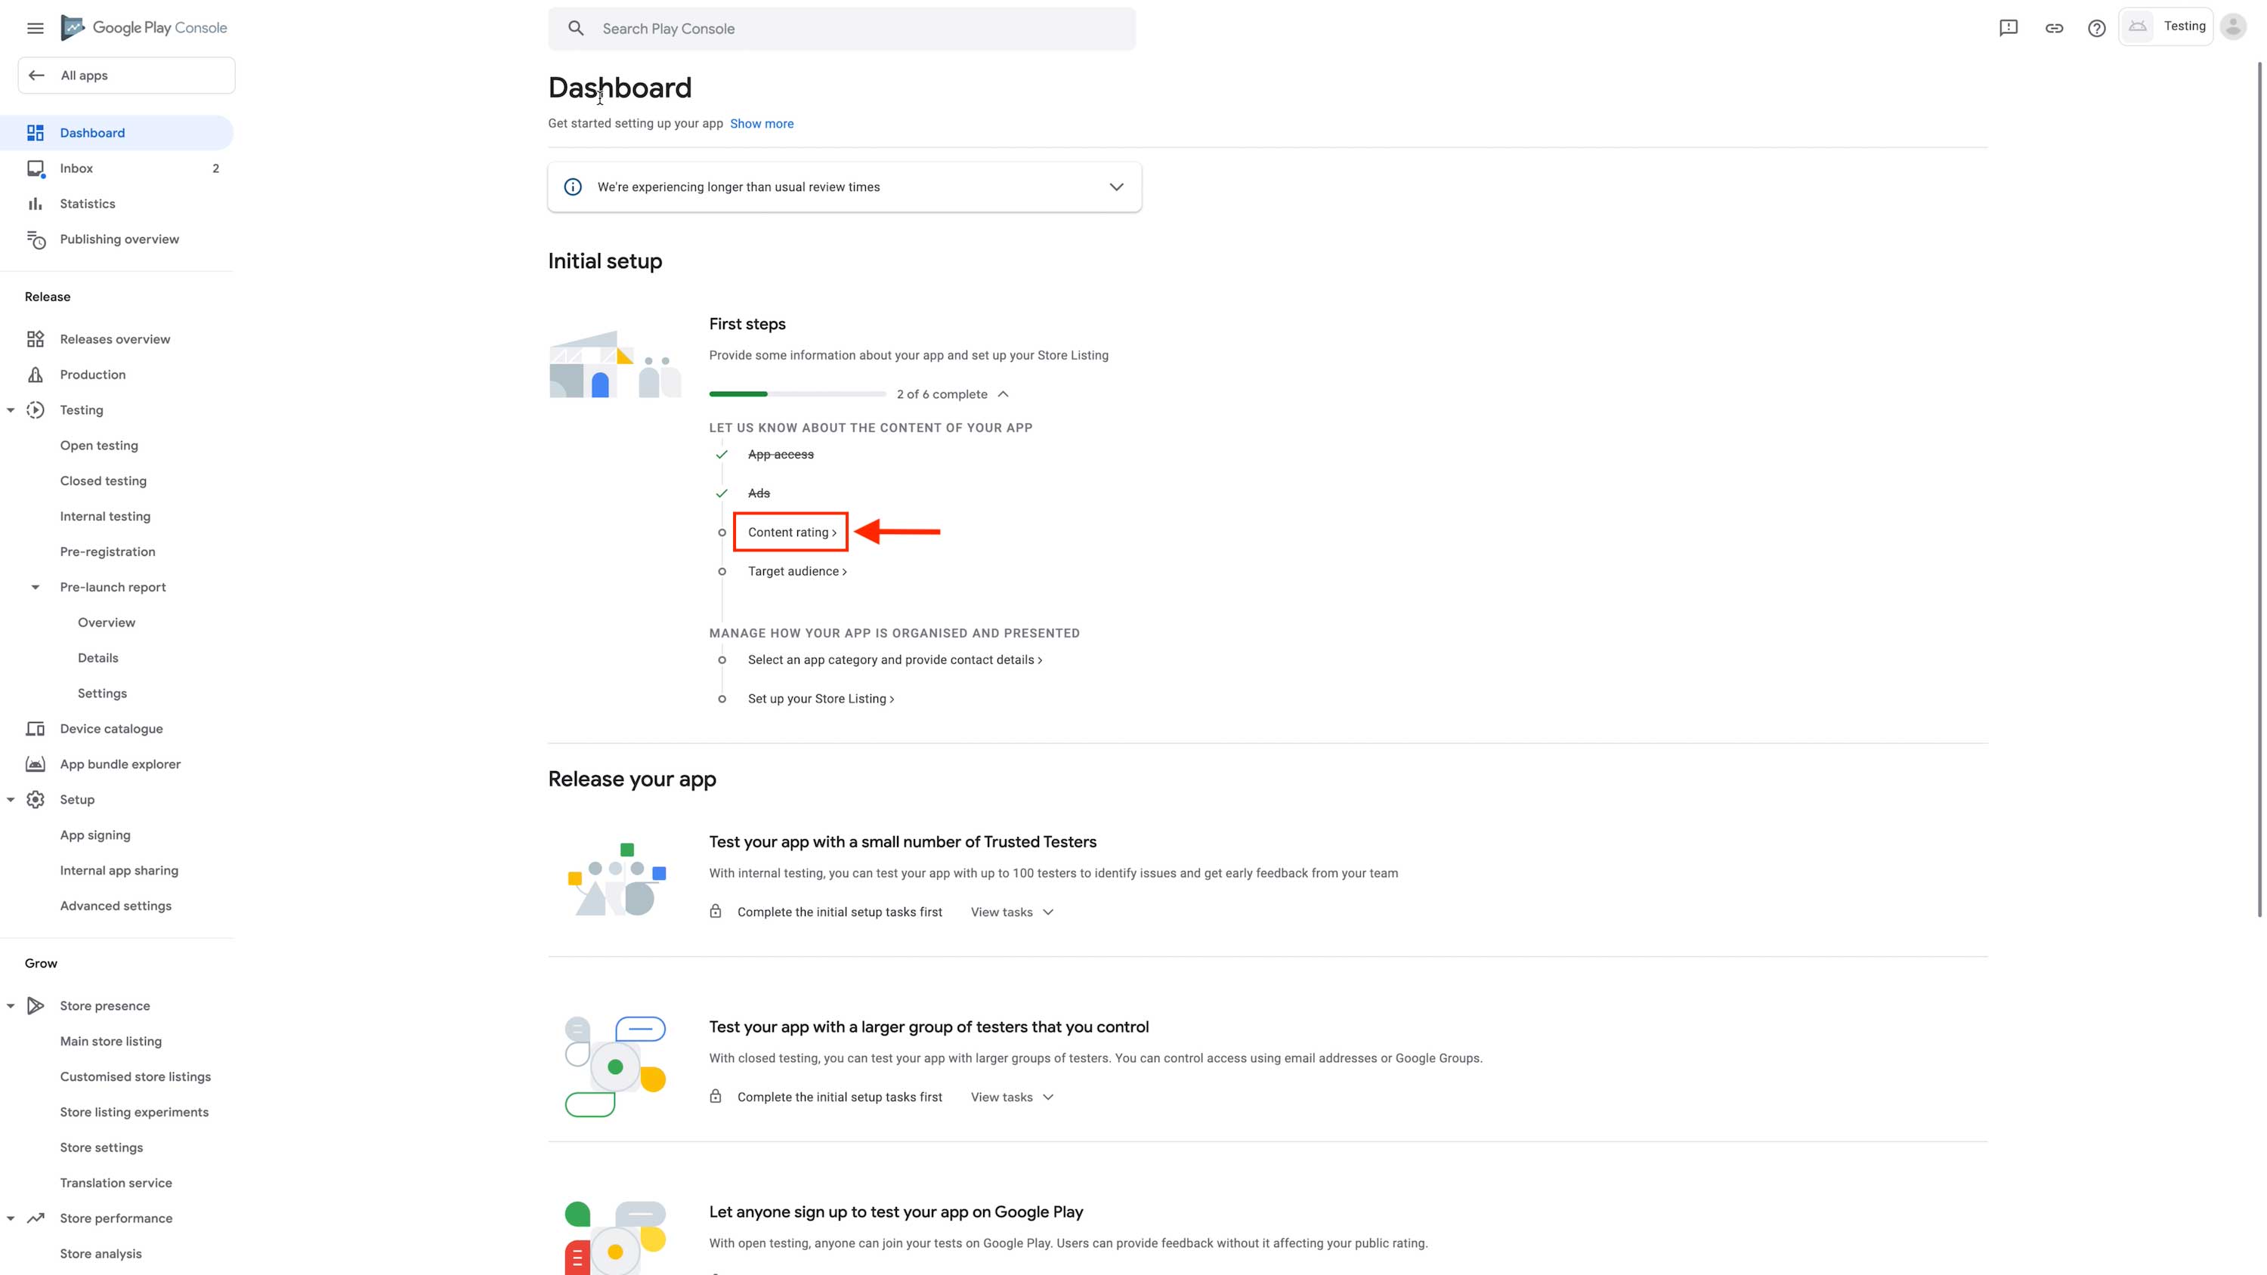Image resolution: width=2267 pixels, height=1275 pixels.
Task: Collapse the Pre-launch report tree
Action: (x=36, y=587)
